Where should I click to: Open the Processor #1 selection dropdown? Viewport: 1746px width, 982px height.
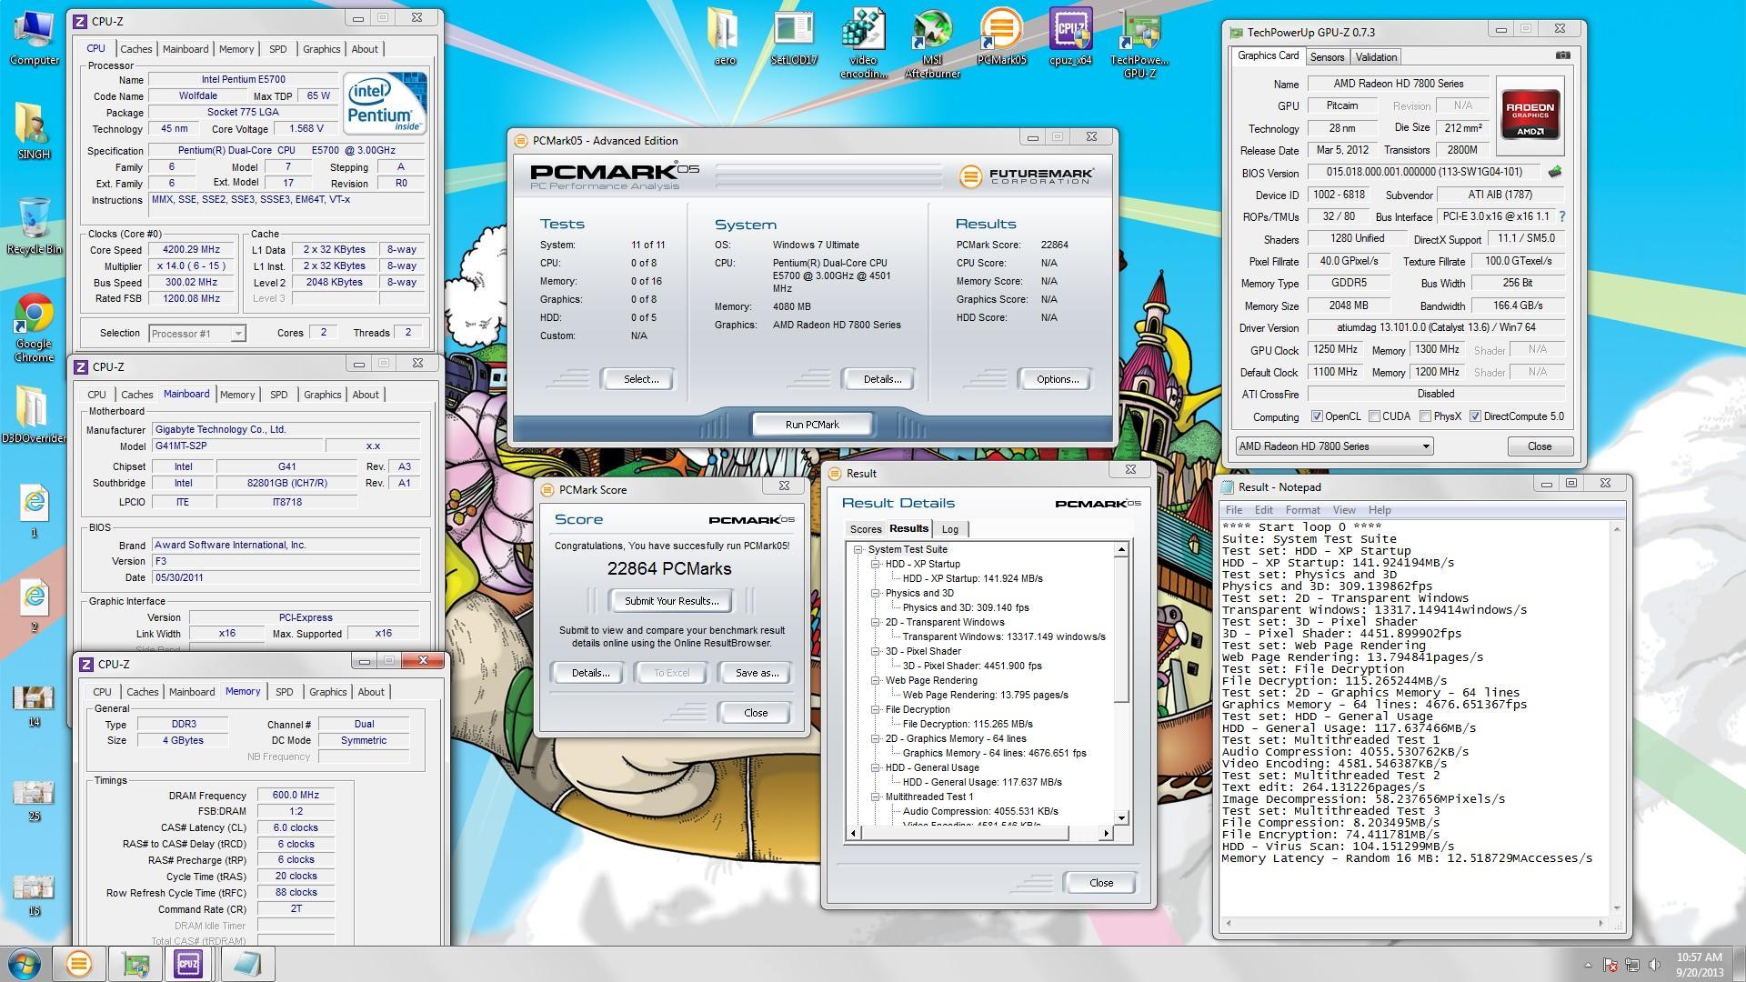197,334
